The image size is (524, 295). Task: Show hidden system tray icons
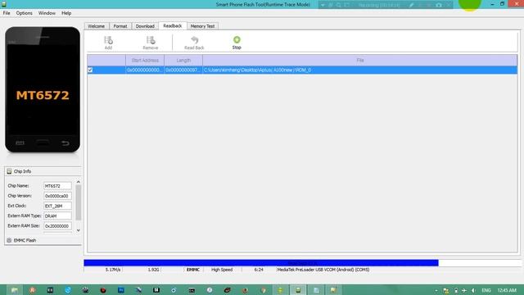coord(436,291)
